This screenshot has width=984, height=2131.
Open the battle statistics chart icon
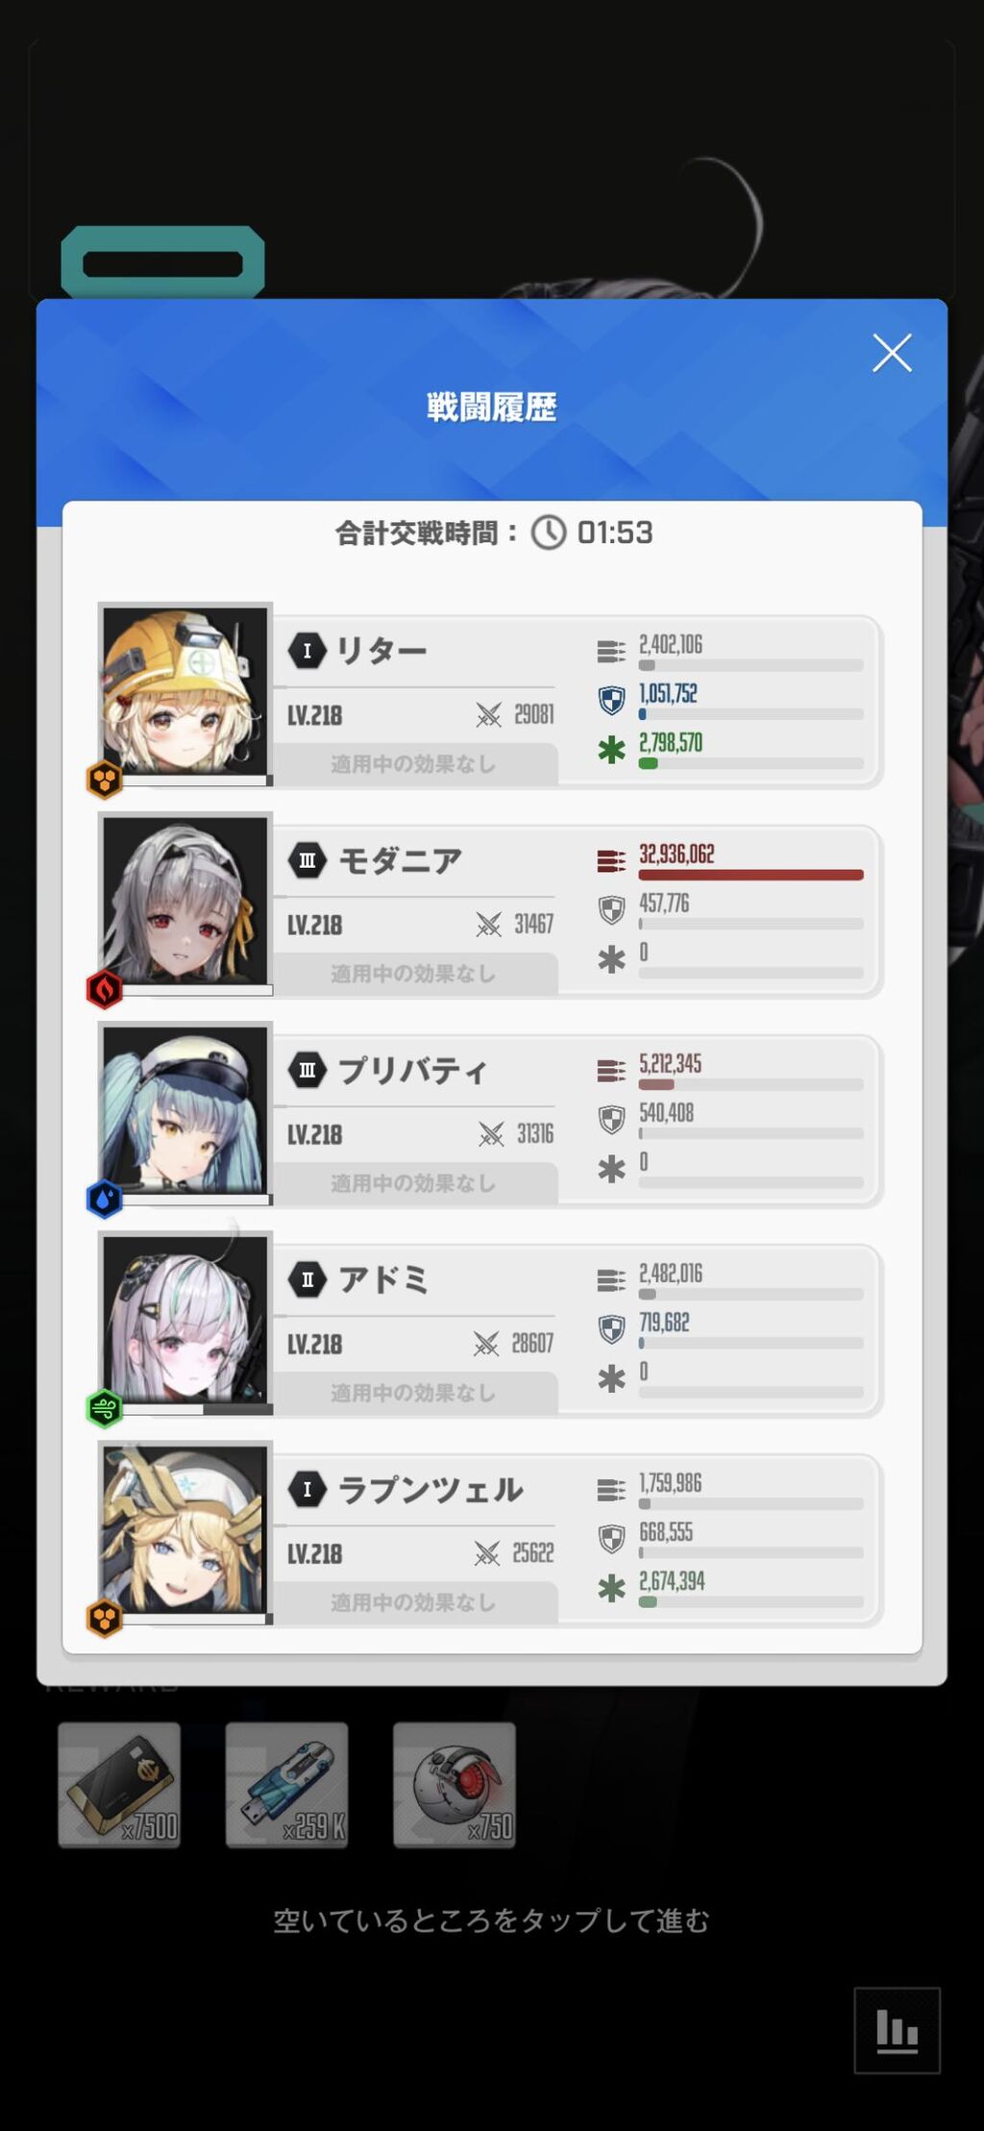pos(897,2030)
